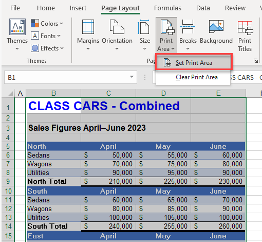Select row 9 header

pos(8,181)
